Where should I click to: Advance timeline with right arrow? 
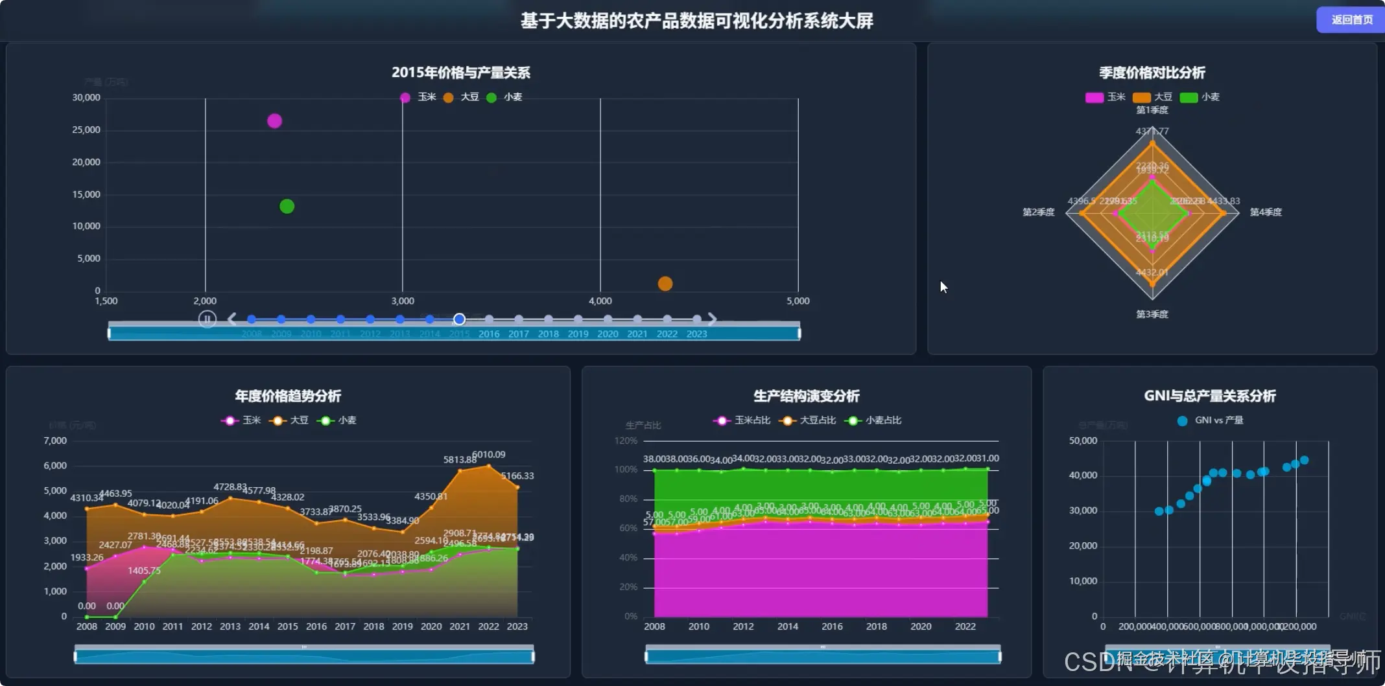[712, 319]
